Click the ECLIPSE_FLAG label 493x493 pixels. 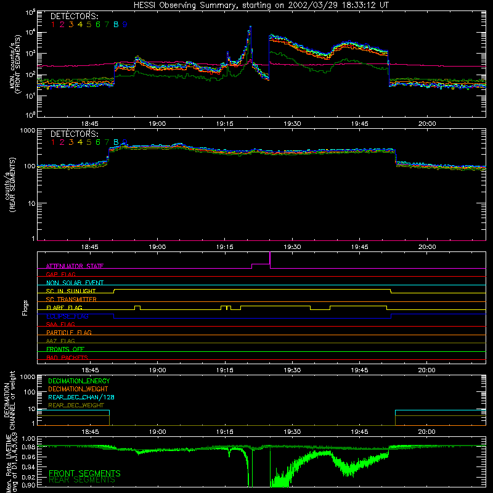[67, 316]
